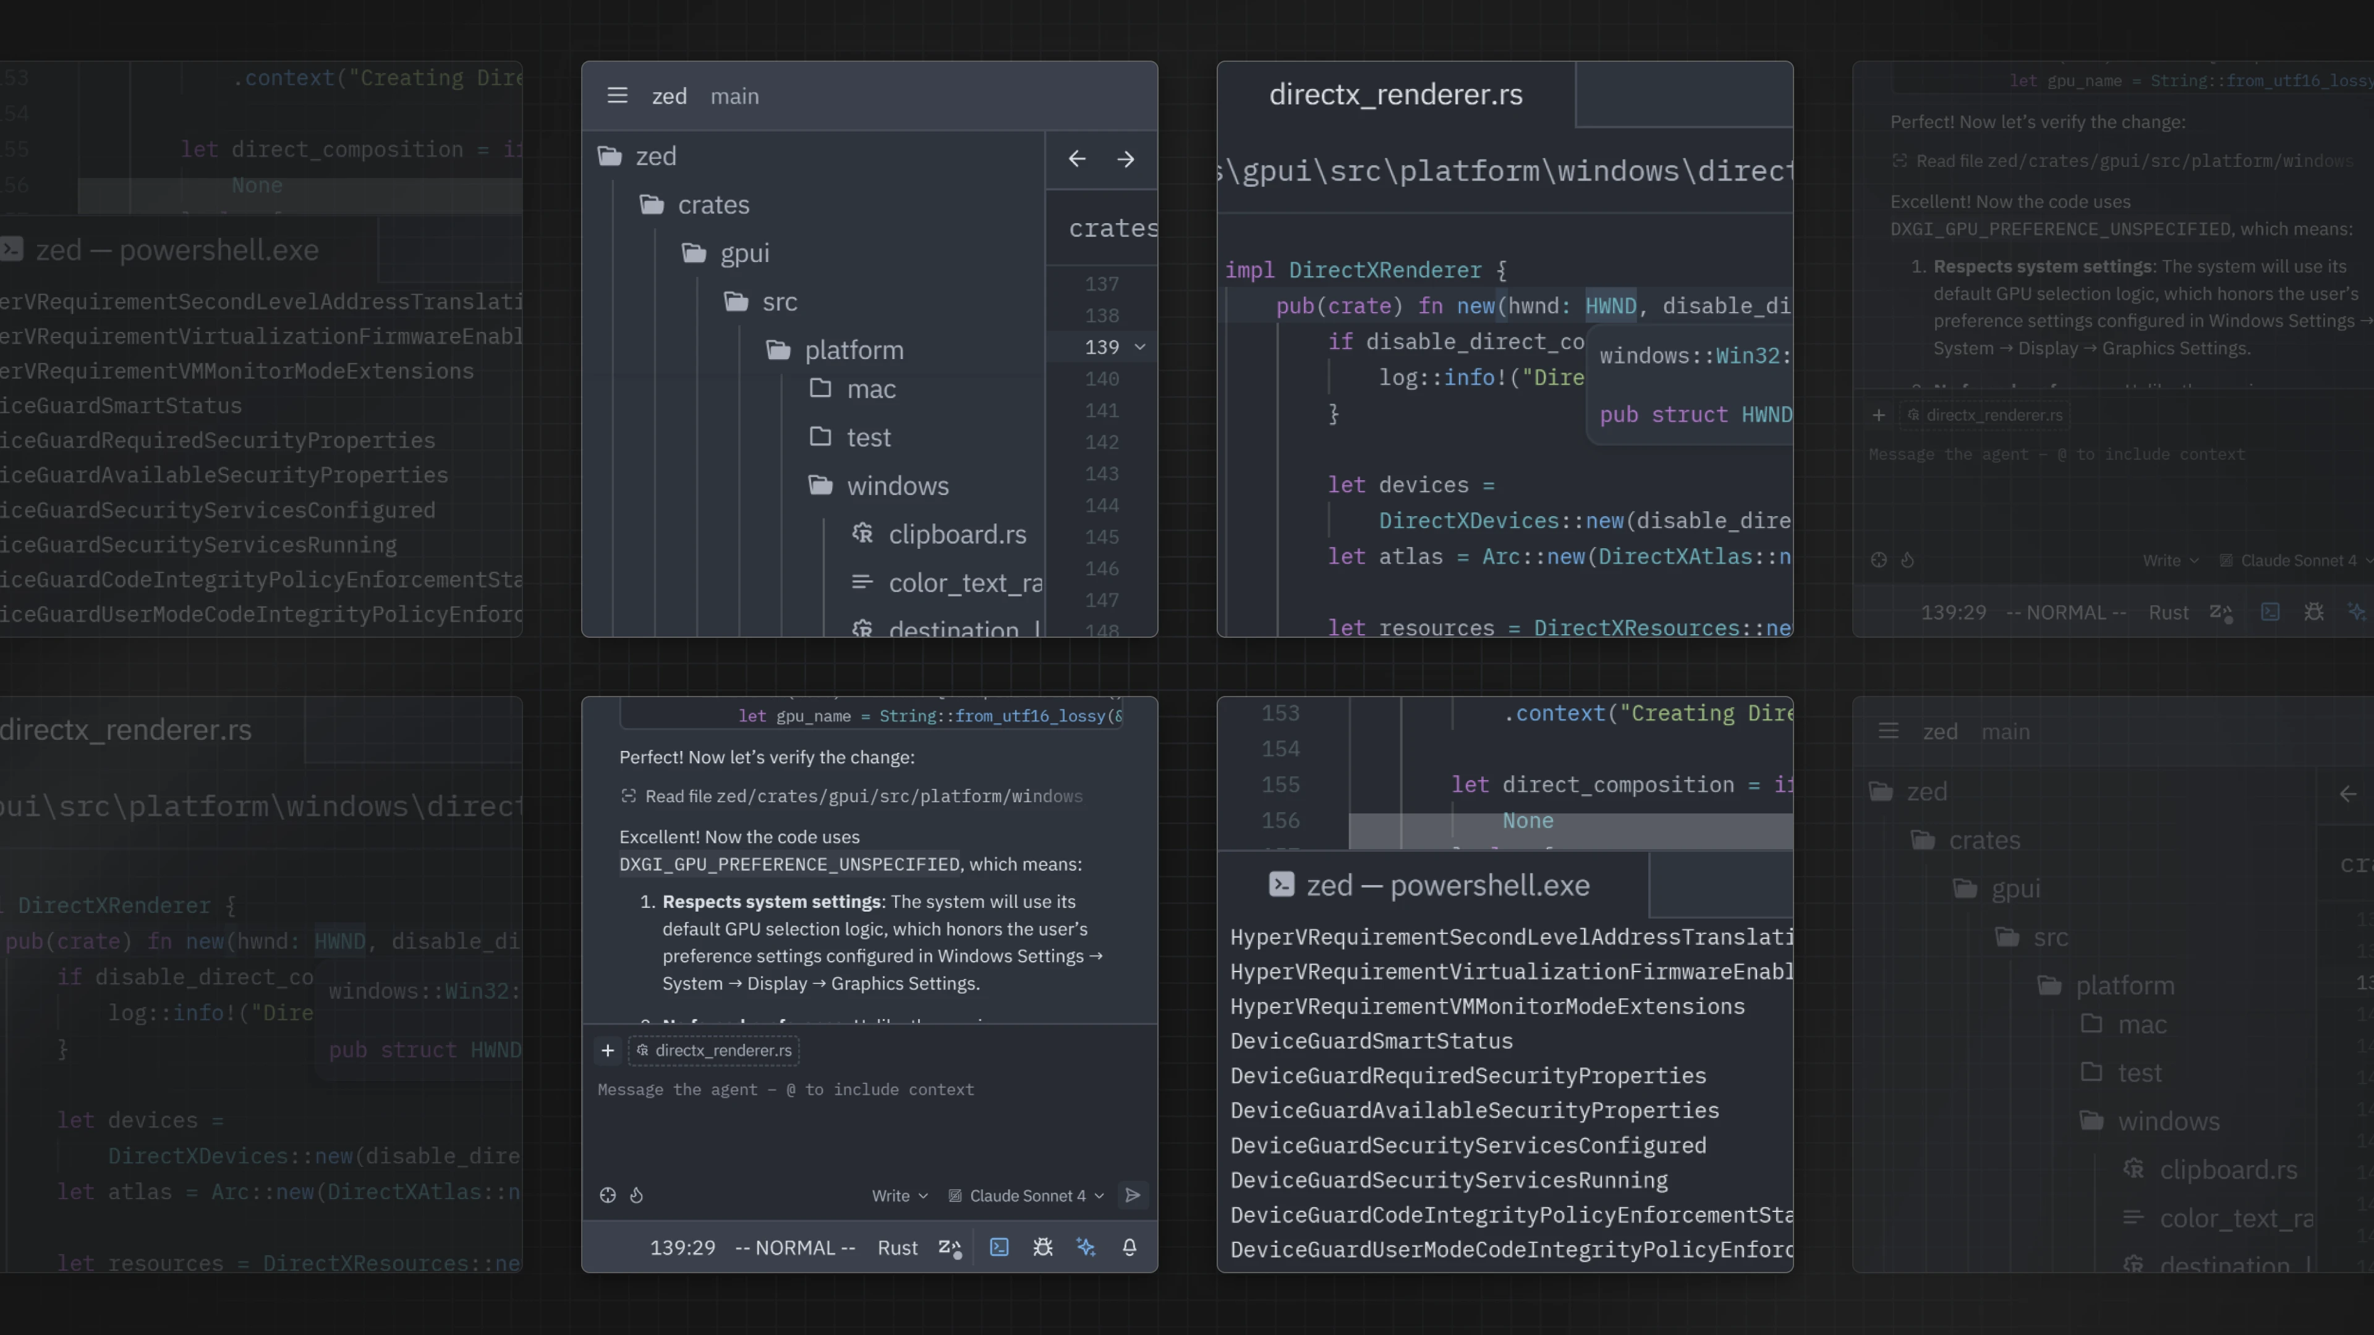This screenshot has width=2374, height=1335.
Task: Click the main branch name in title bar
Action: pos(734,95)
